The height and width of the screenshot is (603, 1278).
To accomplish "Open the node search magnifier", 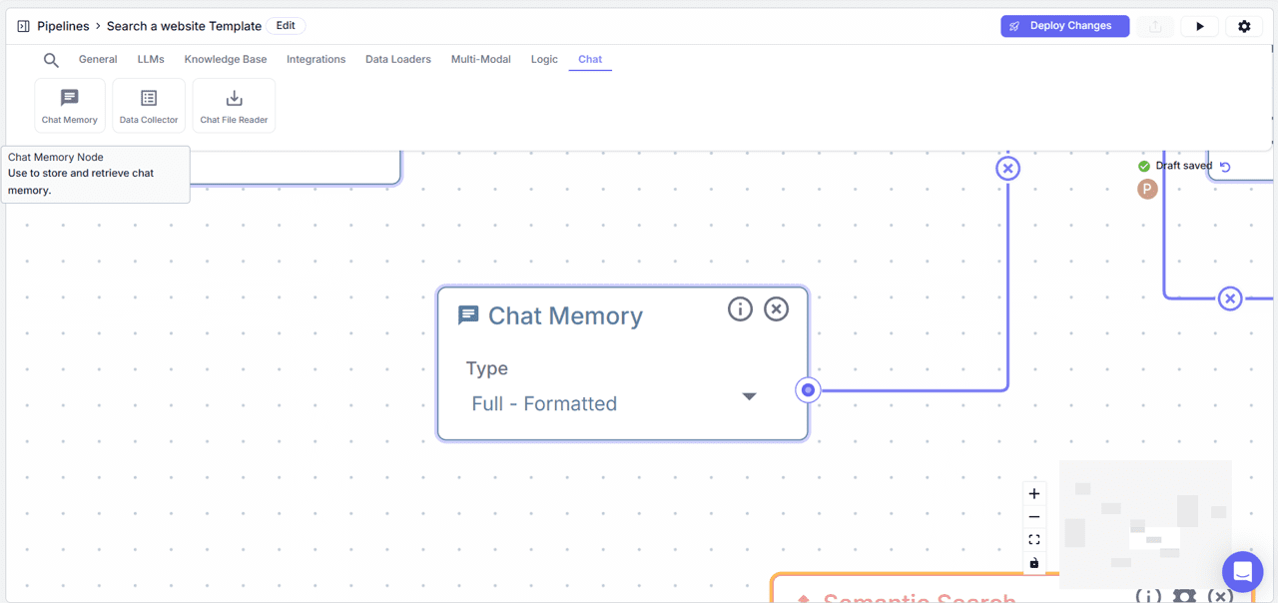I will pyautogui.click(x=51, y=60).
